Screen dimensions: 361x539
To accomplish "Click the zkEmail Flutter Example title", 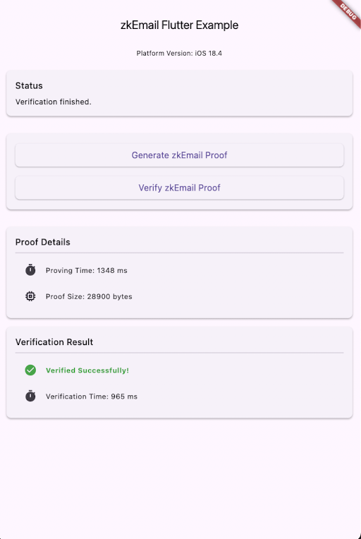I will [x=179, y=25].
